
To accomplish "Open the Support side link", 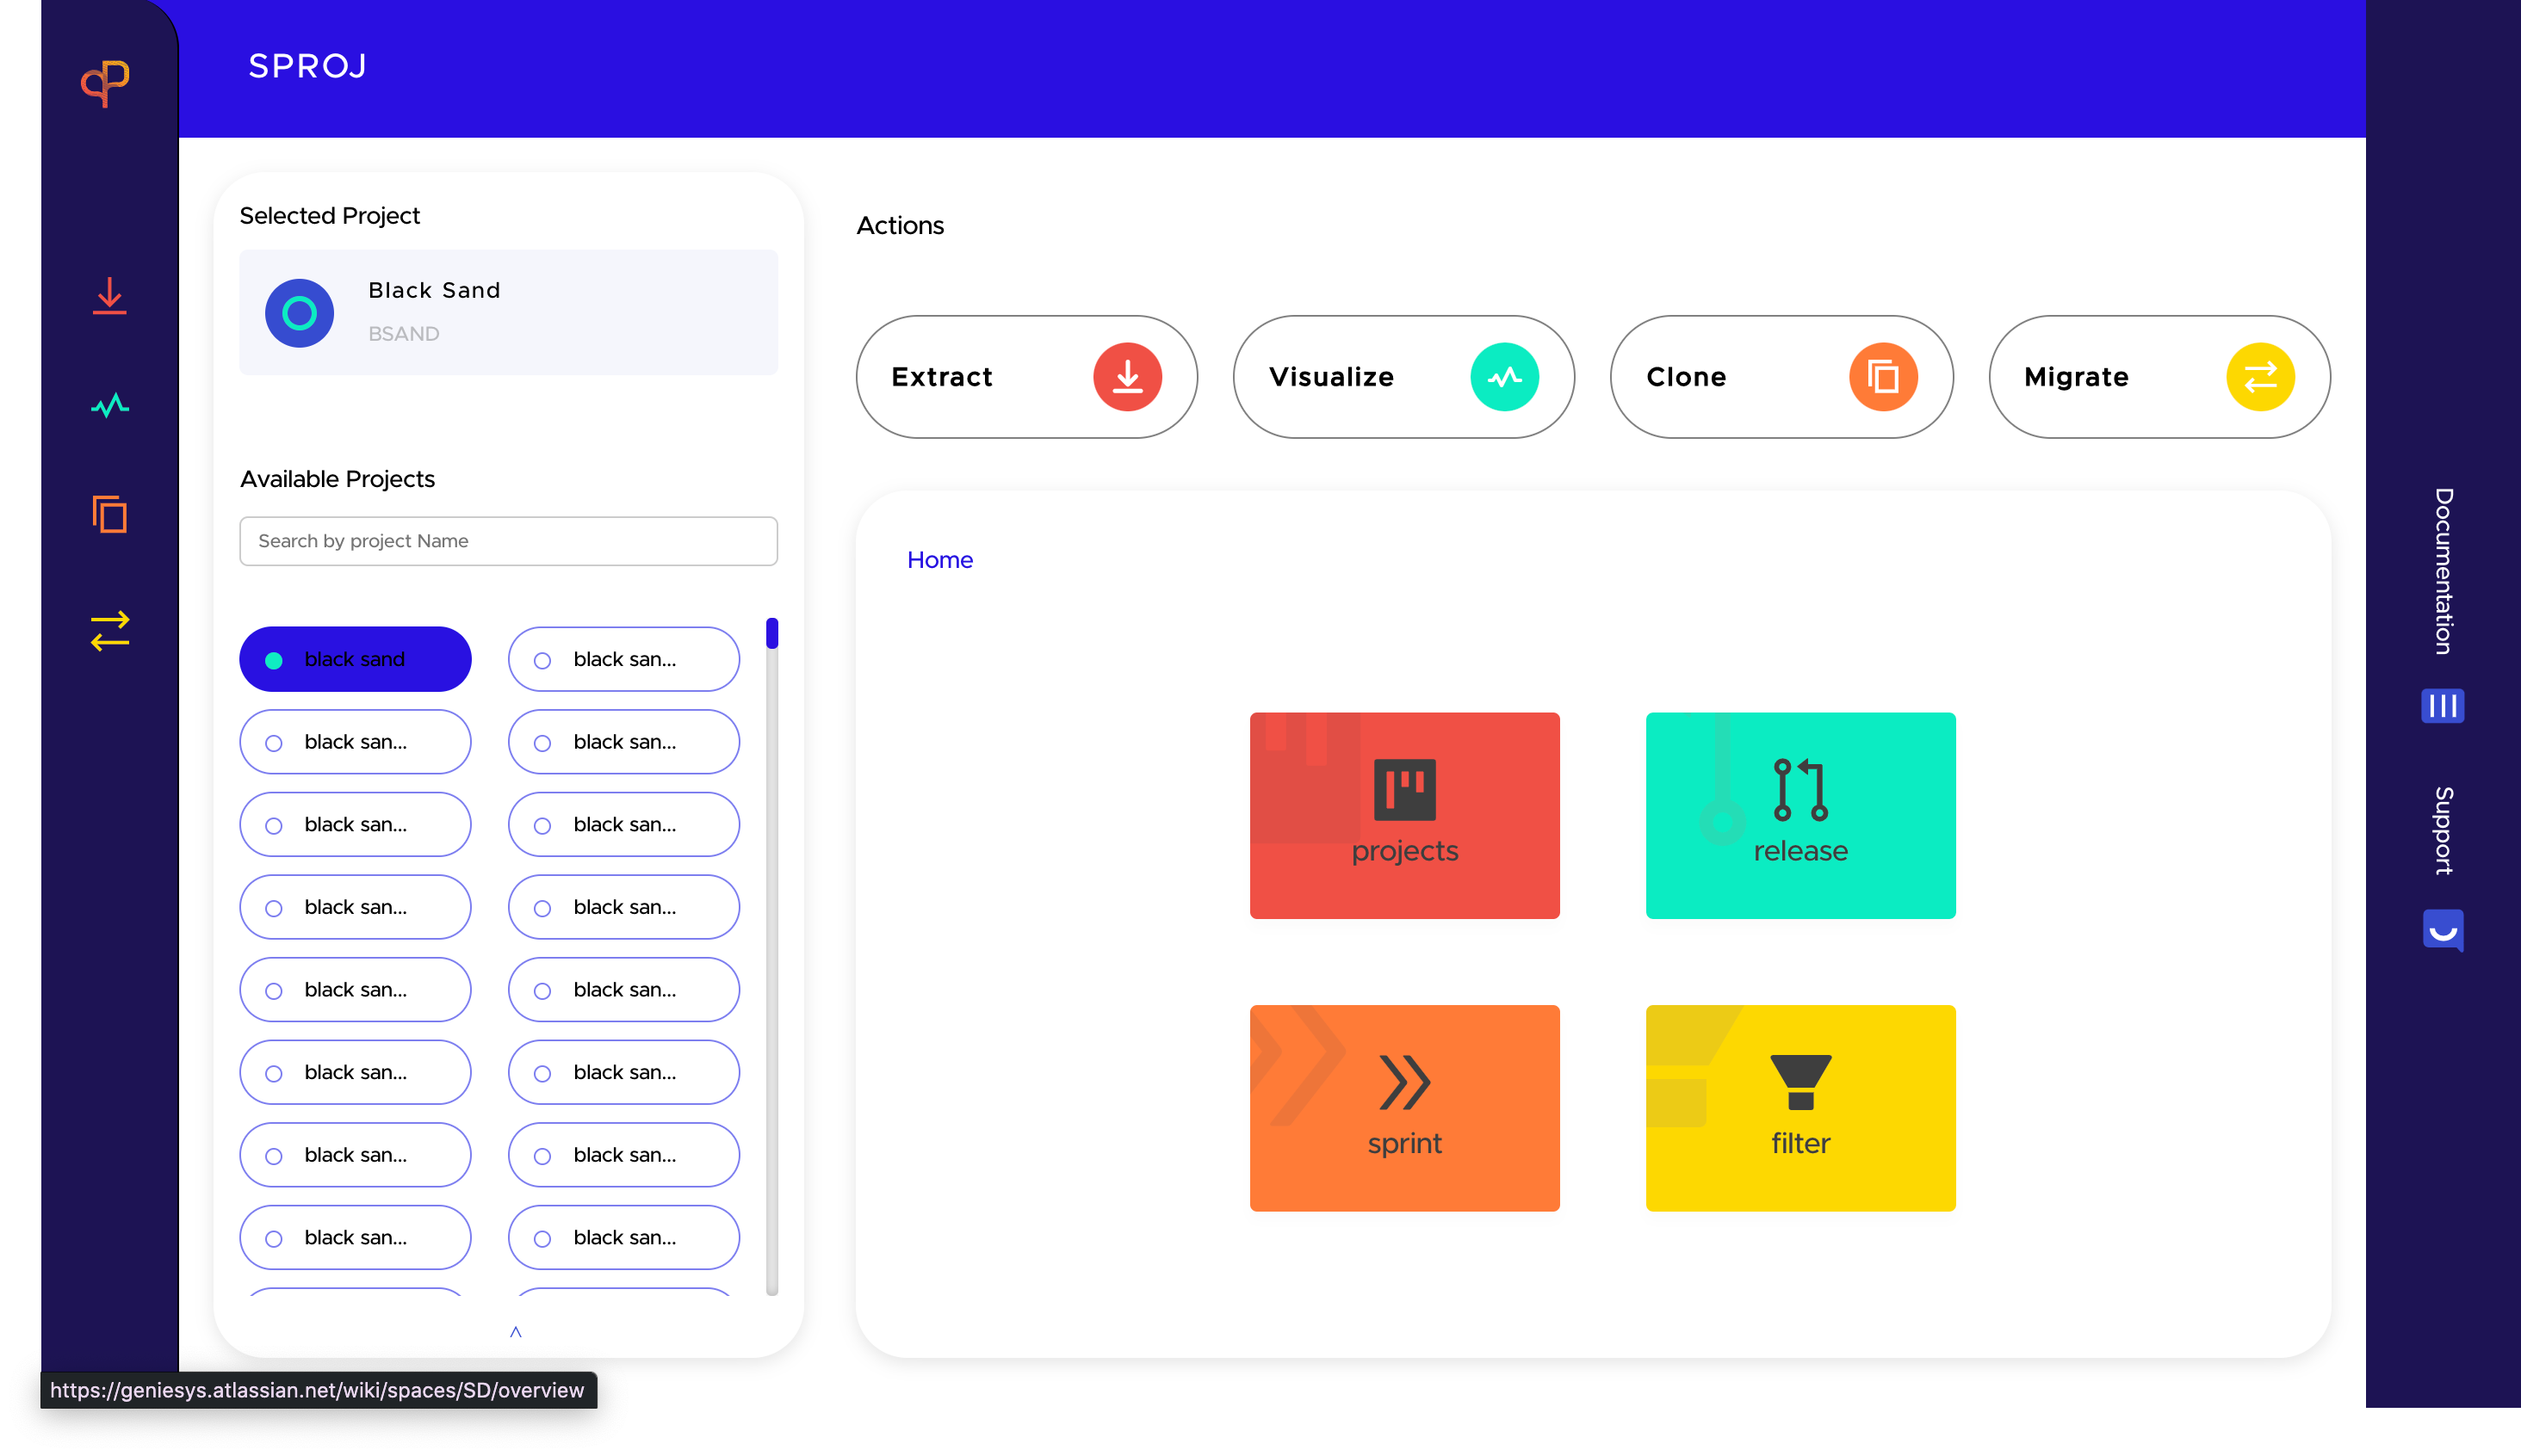I will (2444, 831).
